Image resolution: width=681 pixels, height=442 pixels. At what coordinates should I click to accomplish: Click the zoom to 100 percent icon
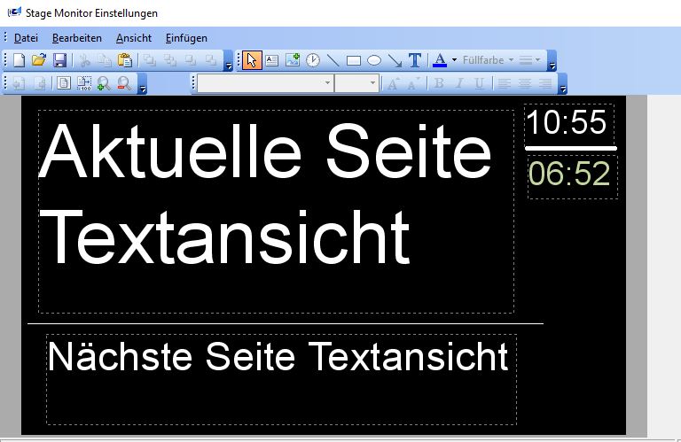(x=84, y=83)
